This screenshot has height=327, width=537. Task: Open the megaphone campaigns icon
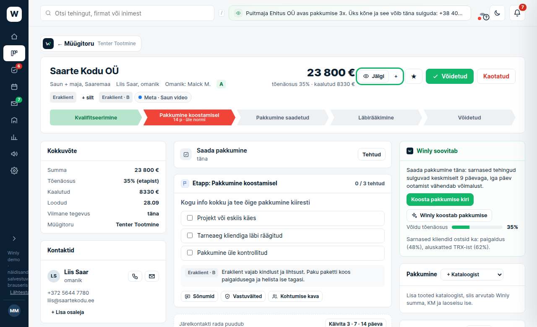[14, 154]
